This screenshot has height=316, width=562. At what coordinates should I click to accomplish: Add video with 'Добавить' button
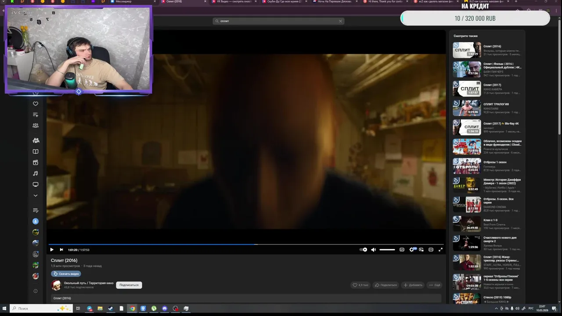point(413,285)
